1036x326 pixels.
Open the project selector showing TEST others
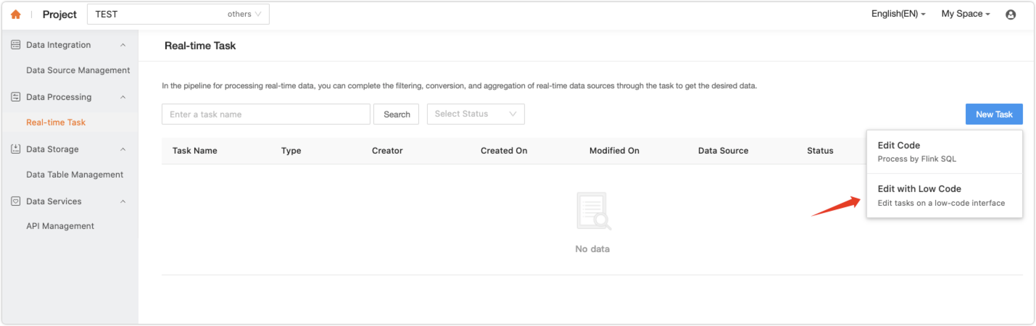click(178, 14)
